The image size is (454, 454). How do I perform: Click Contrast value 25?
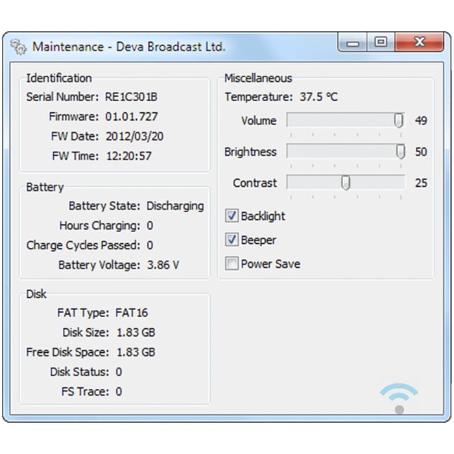coord(421,183)
